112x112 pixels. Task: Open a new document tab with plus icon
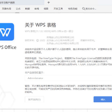49,2
